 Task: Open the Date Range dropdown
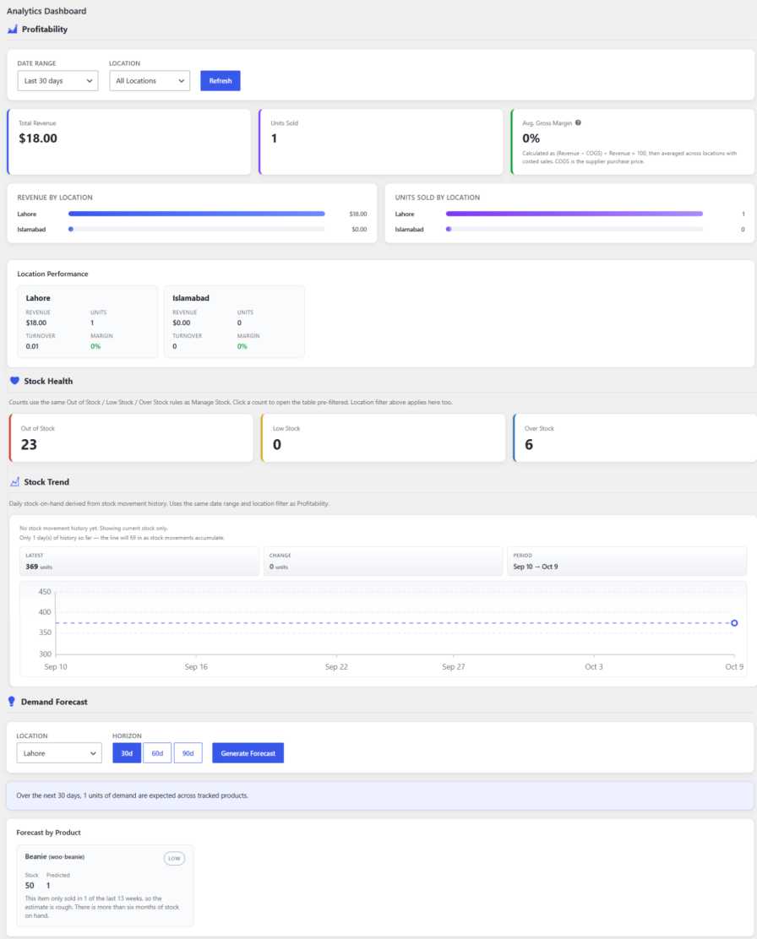57,81
